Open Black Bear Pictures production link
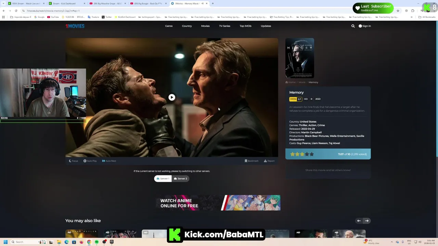The image size is (438, 246). point(317,136)
